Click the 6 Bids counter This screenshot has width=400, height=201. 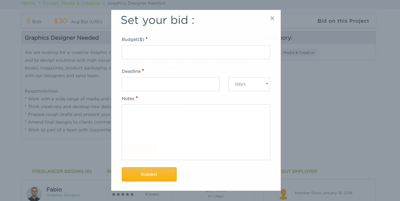click(x=34, y=21)
